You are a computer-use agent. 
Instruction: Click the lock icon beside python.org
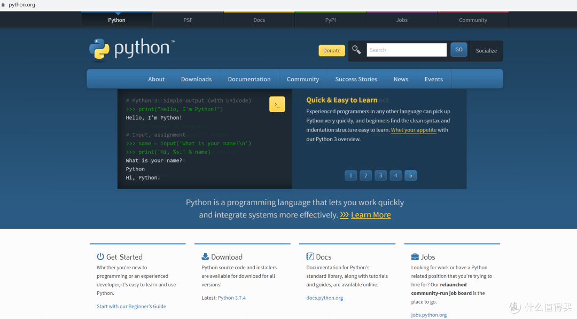click(3, 5)
